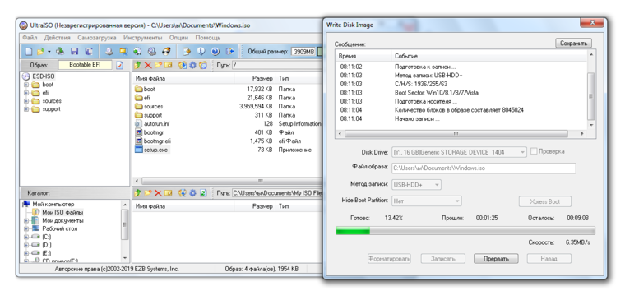Toggle the Проверка checkbox

pyautogui.click(x=534, y=151)
